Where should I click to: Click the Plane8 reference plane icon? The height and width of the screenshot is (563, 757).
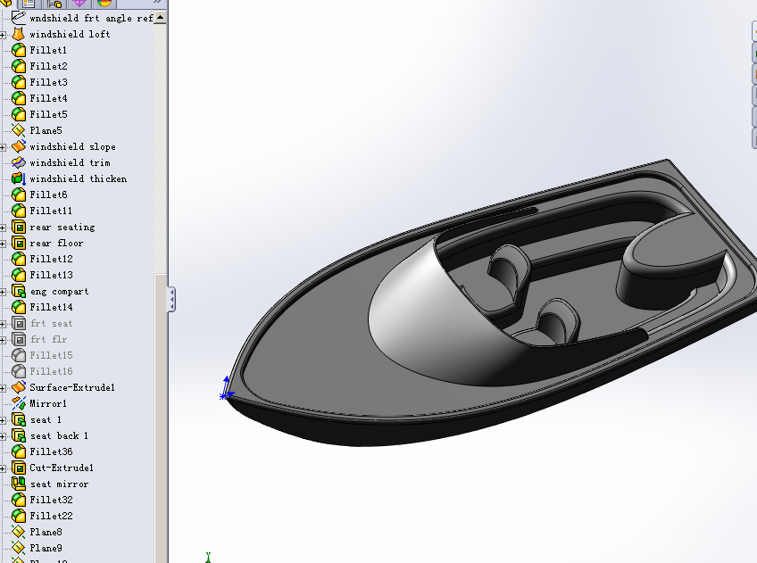pyautogui.click(x=19, y=532)
